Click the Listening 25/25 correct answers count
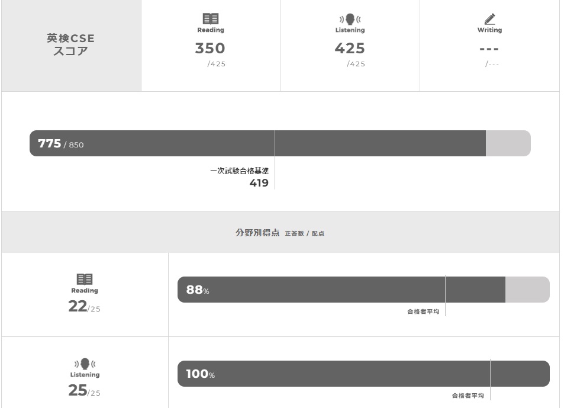The height and width of the screenshot is (408, 564). point(84,391)
